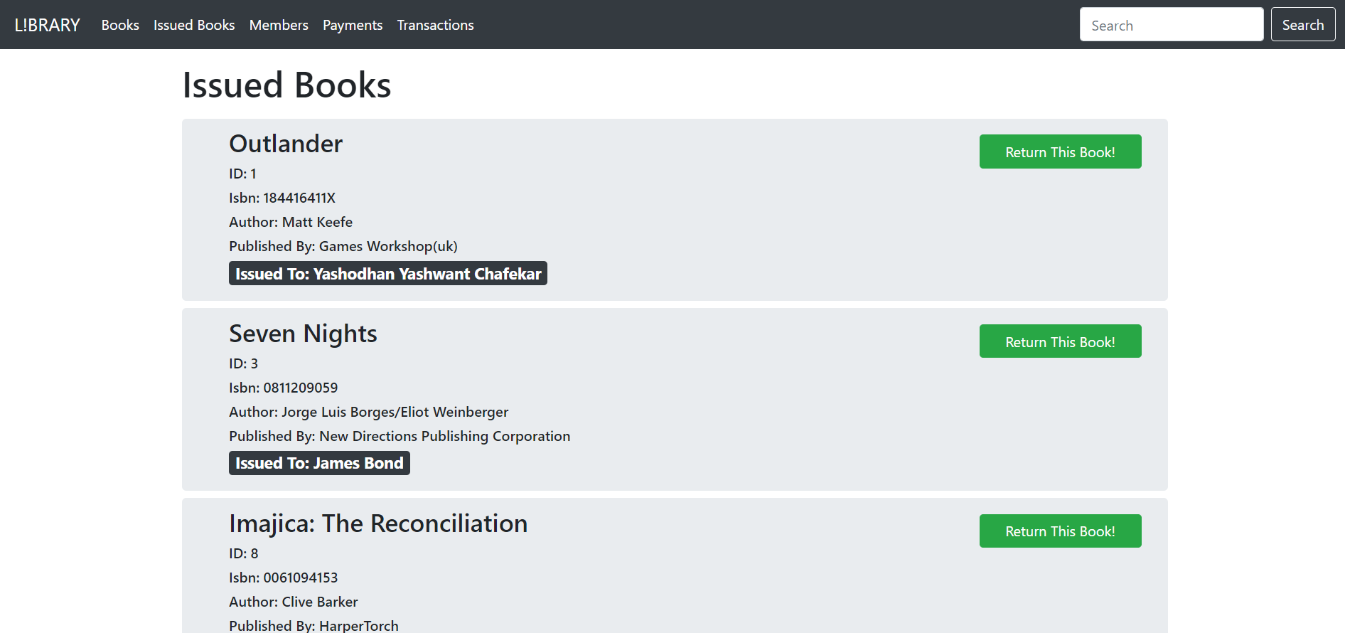Click the Seven Nights book title
Screen dimensions: 1345x633
point(303,334)
